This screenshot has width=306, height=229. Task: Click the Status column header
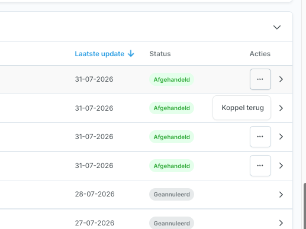(160, 54)
